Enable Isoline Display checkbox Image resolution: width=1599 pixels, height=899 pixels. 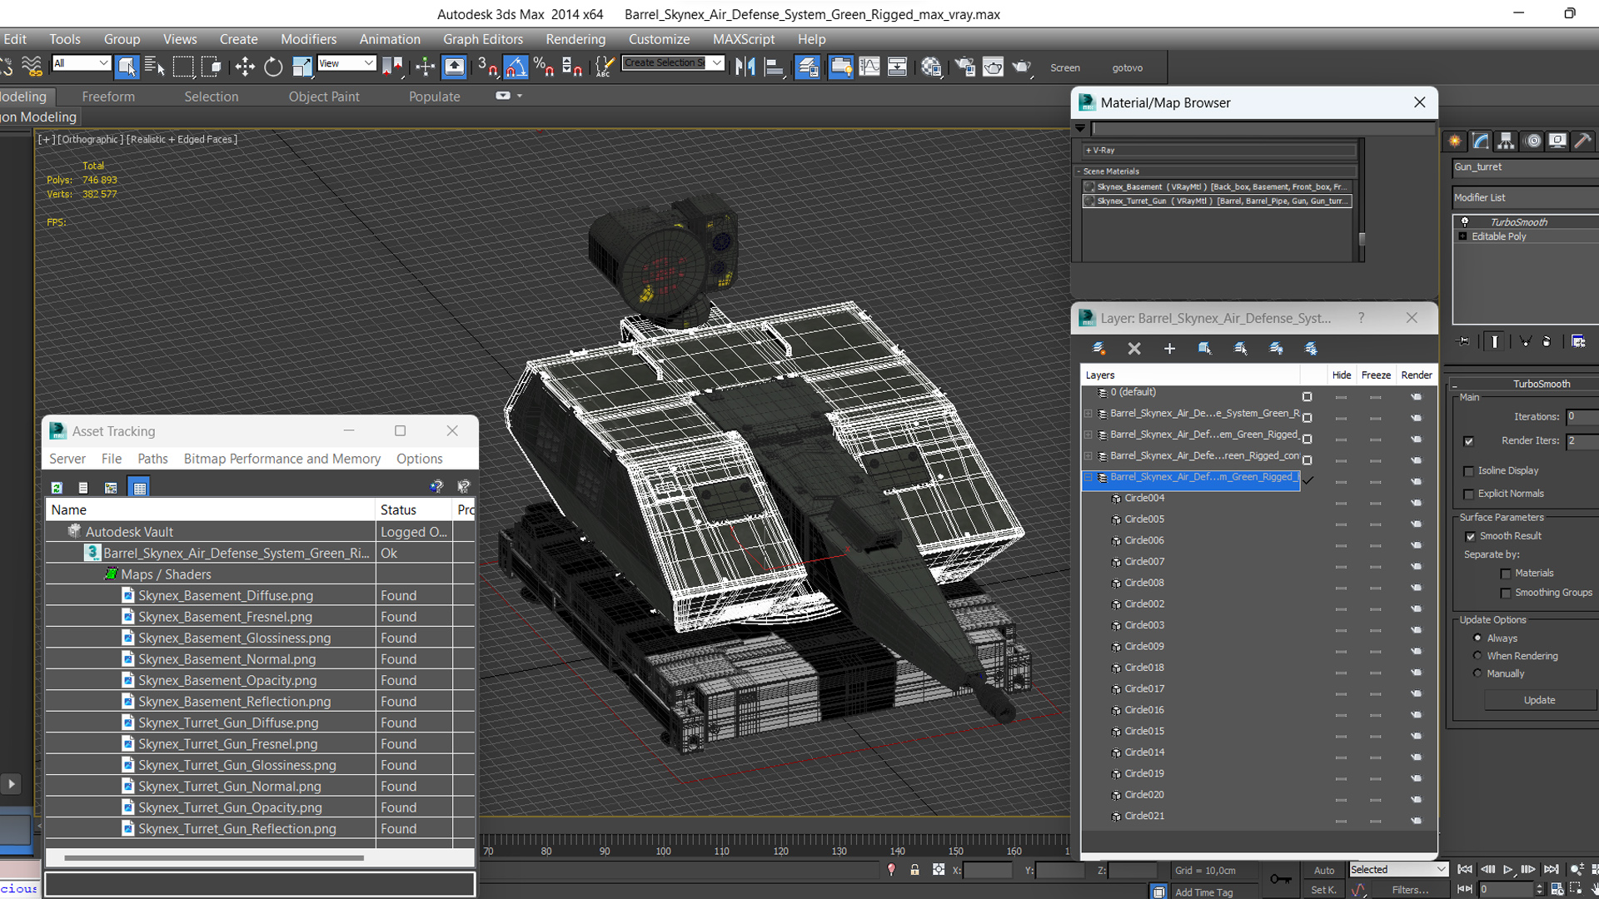[x=1468, y=471]
